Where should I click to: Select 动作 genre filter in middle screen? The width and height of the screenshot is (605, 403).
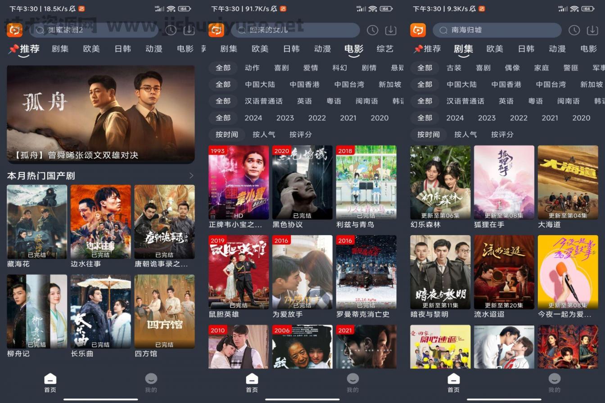(x=252, y=68)
